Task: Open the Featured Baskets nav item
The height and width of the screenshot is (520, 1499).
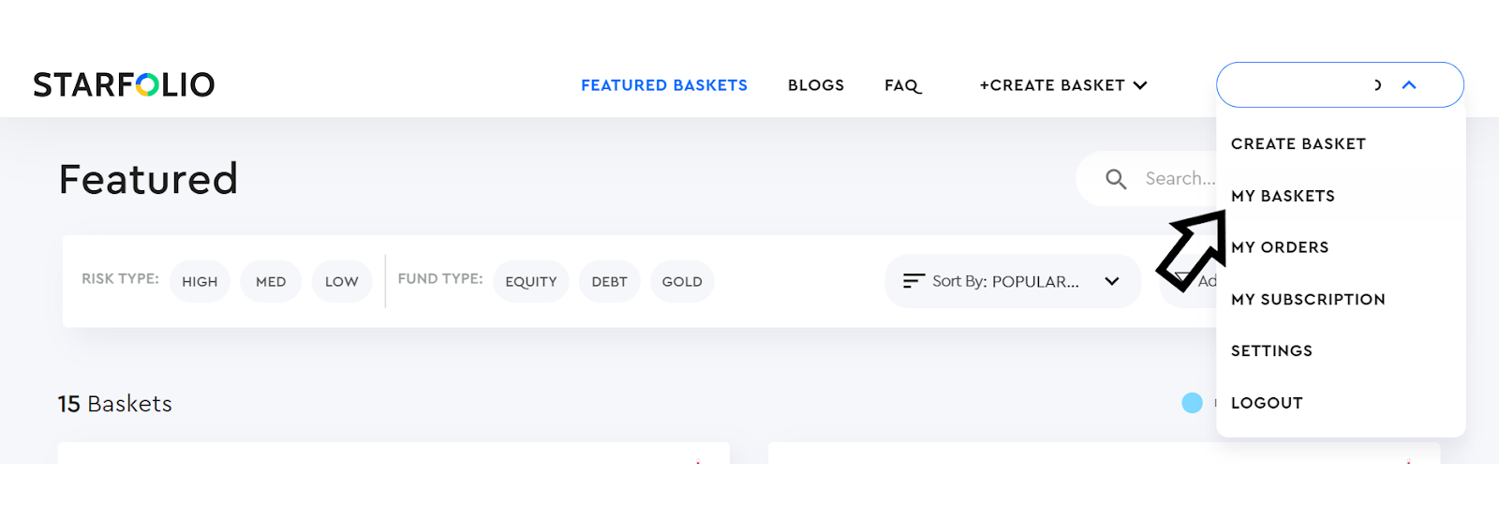Action: 664,85
